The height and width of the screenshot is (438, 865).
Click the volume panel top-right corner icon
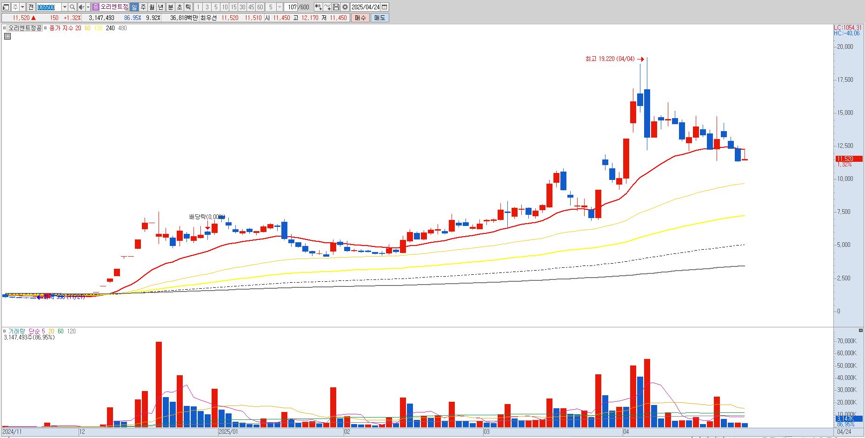pos(861,331)
